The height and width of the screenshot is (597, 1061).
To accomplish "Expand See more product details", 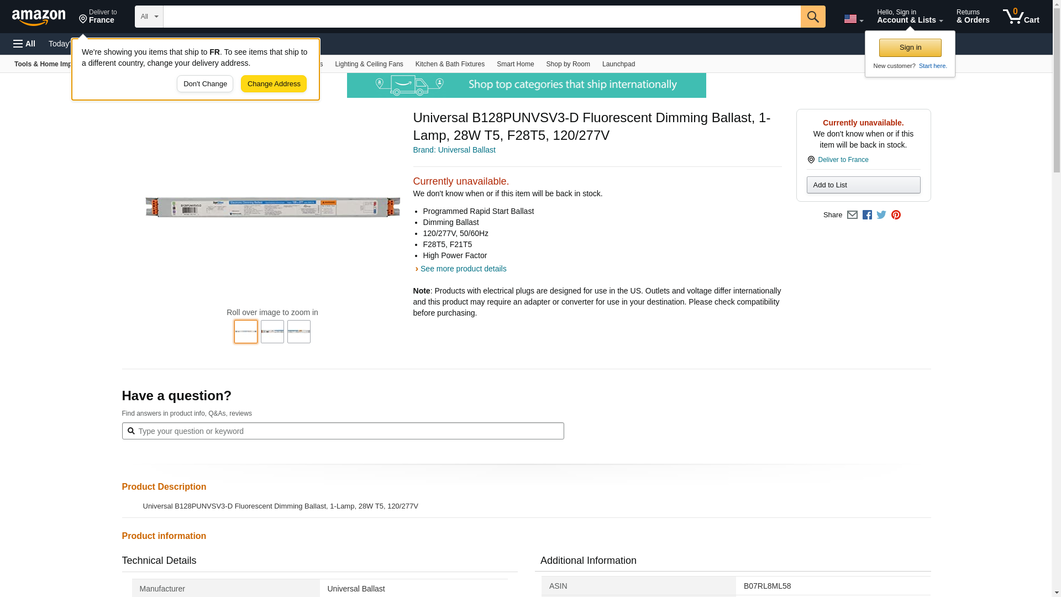I will 463,269.
